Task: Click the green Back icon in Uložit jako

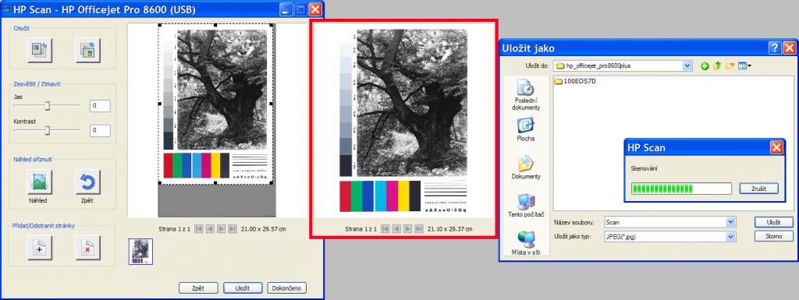Action: 705,65
